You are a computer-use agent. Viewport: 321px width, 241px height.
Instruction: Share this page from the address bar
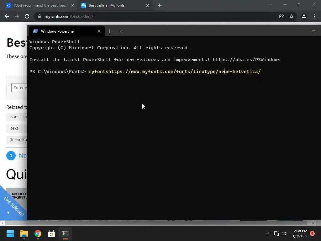281,16
